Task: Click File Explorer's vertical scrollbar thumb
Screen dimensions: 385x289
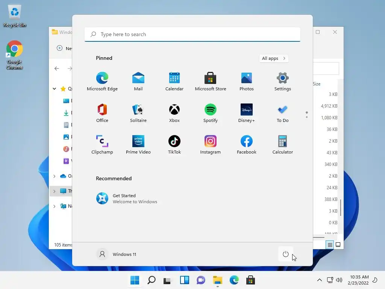Action: [341, 208]
